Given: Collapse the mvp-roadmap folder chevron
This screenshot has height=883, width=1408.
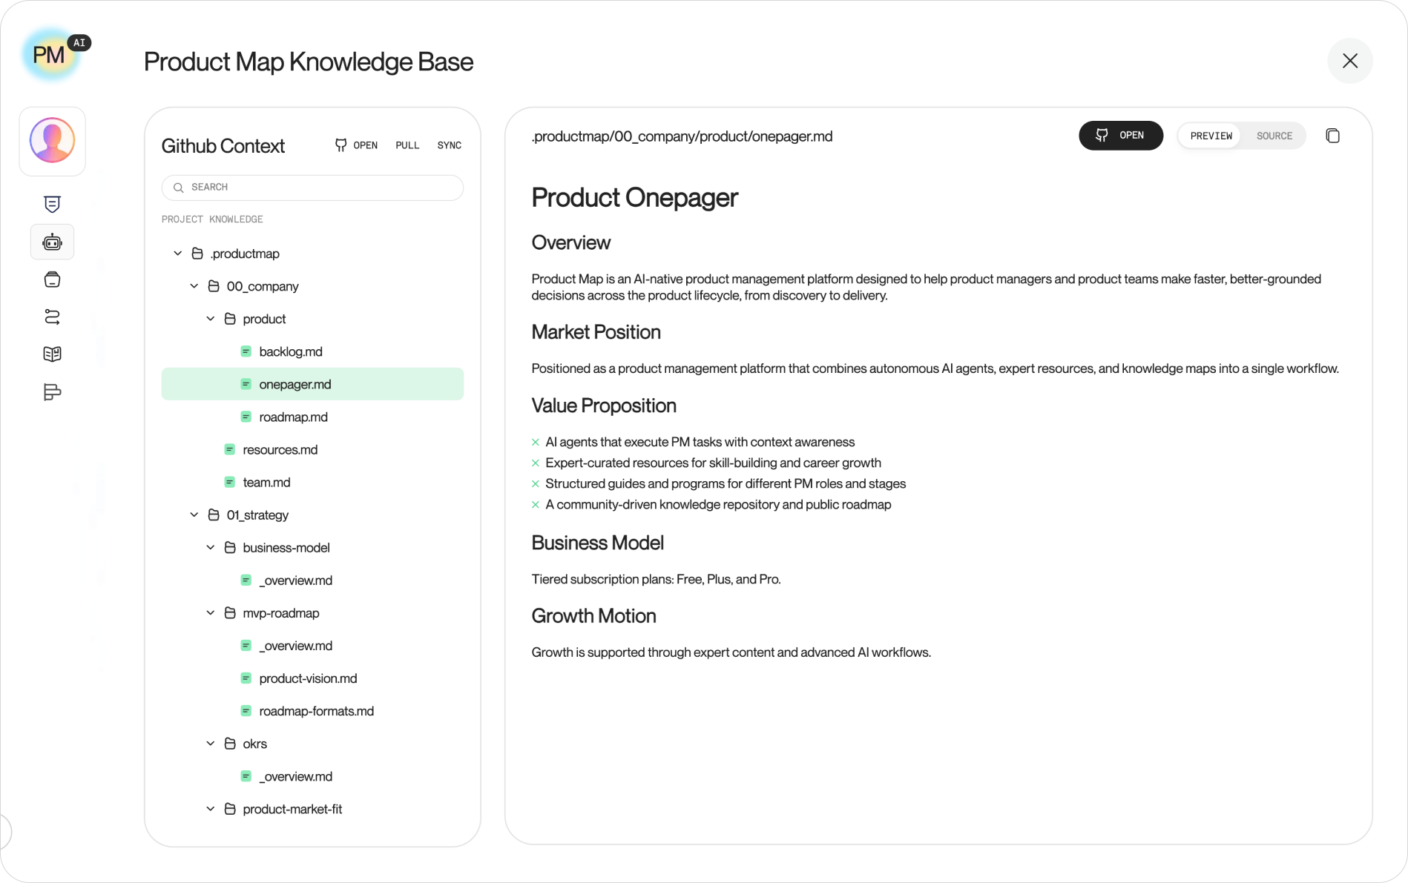Looking at the screenshot, I should pos(211,612).
